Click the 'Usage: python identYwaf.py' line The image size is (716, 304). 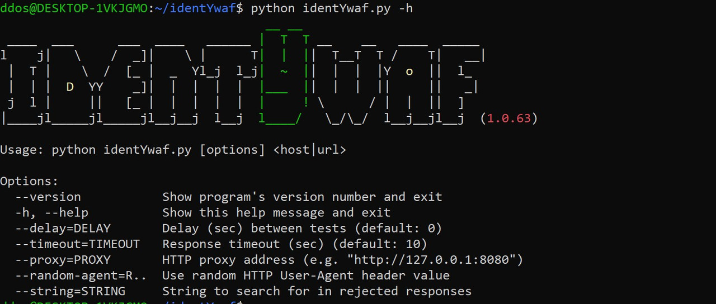(x=173, y=150)
